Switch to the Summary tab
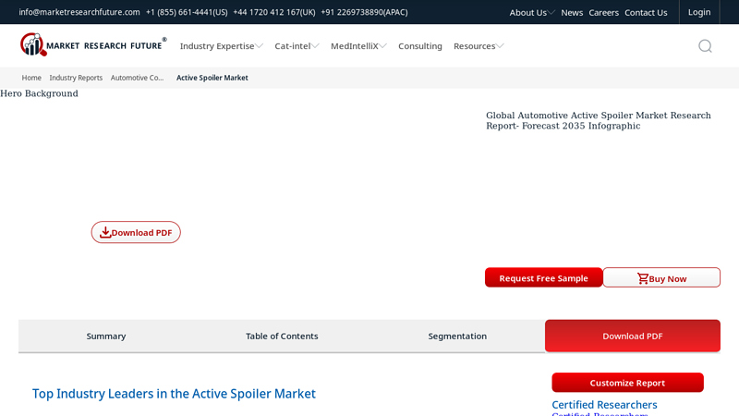Viewport: 739px width, 416px height. pyautogui.click(x=106, y=336)
